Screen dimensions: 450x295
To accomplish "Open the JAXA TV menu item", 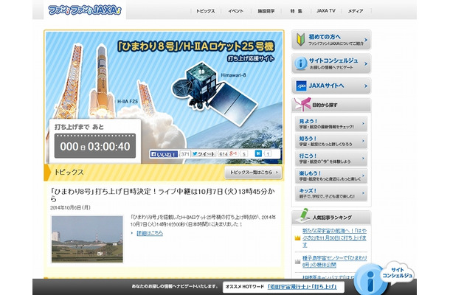I will pyautogui.click(x=326, y=10).
